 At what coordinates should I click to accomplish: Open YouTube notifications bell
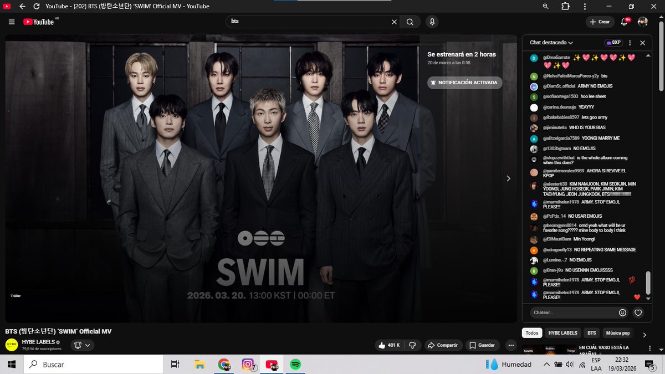pyautogui.click(x=625, y=22)
